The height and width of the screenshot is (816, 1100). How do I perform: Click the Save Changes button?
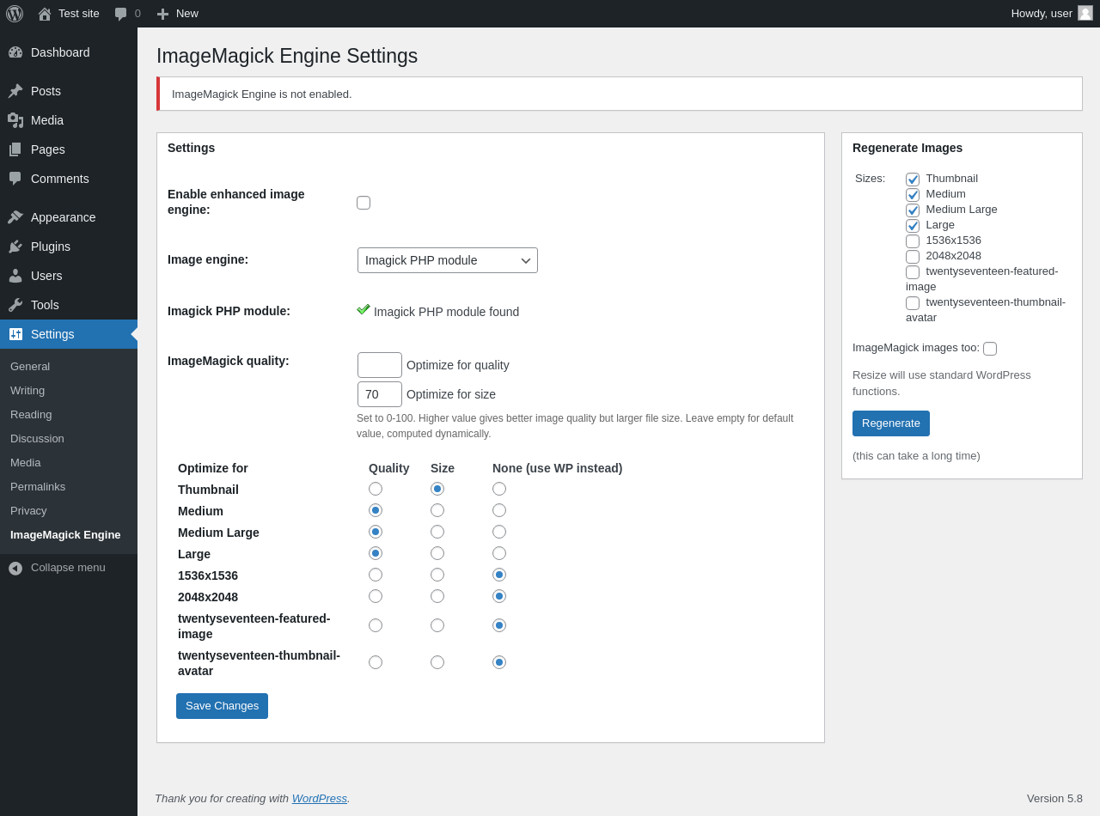coord(222,706)
